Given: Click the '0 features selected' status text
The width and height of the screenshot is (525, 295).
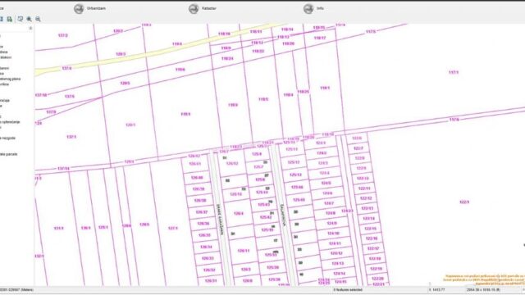Looking at the screenshot, I should click(348, 289).
